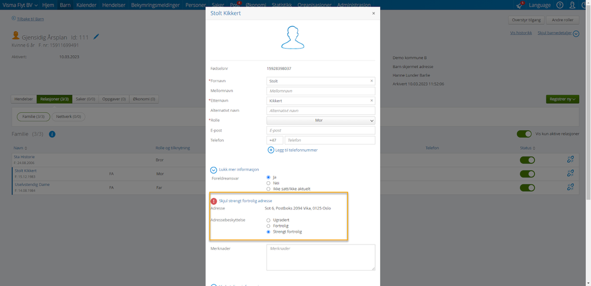
Task: Click into the Alternativt navn field
Action: coord(321,111)
